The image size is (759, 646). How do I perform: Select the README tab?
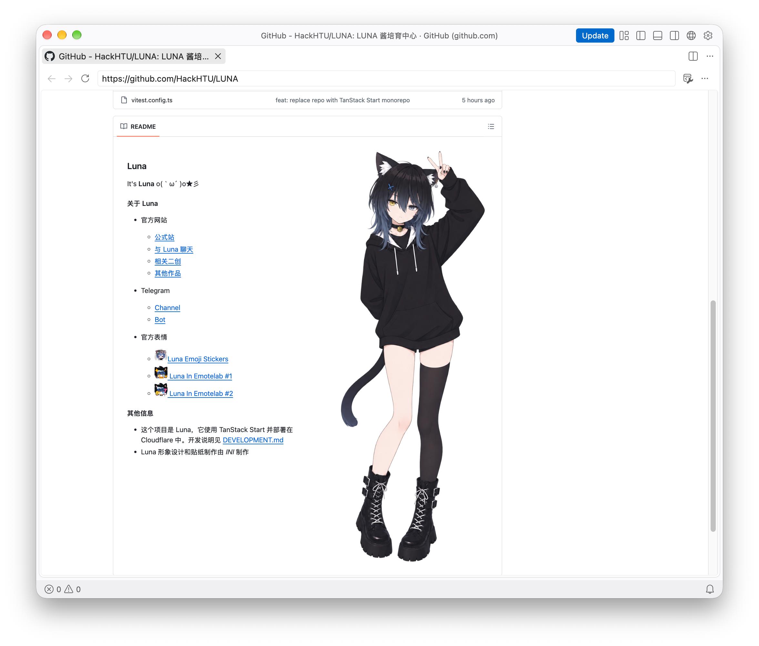(138, 127)
